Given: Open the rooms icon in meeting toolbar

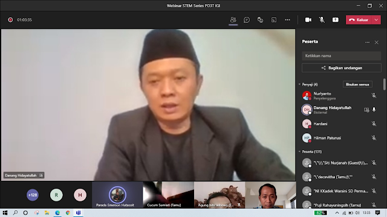Looking at the screenshot, I should tap(274, 20).
